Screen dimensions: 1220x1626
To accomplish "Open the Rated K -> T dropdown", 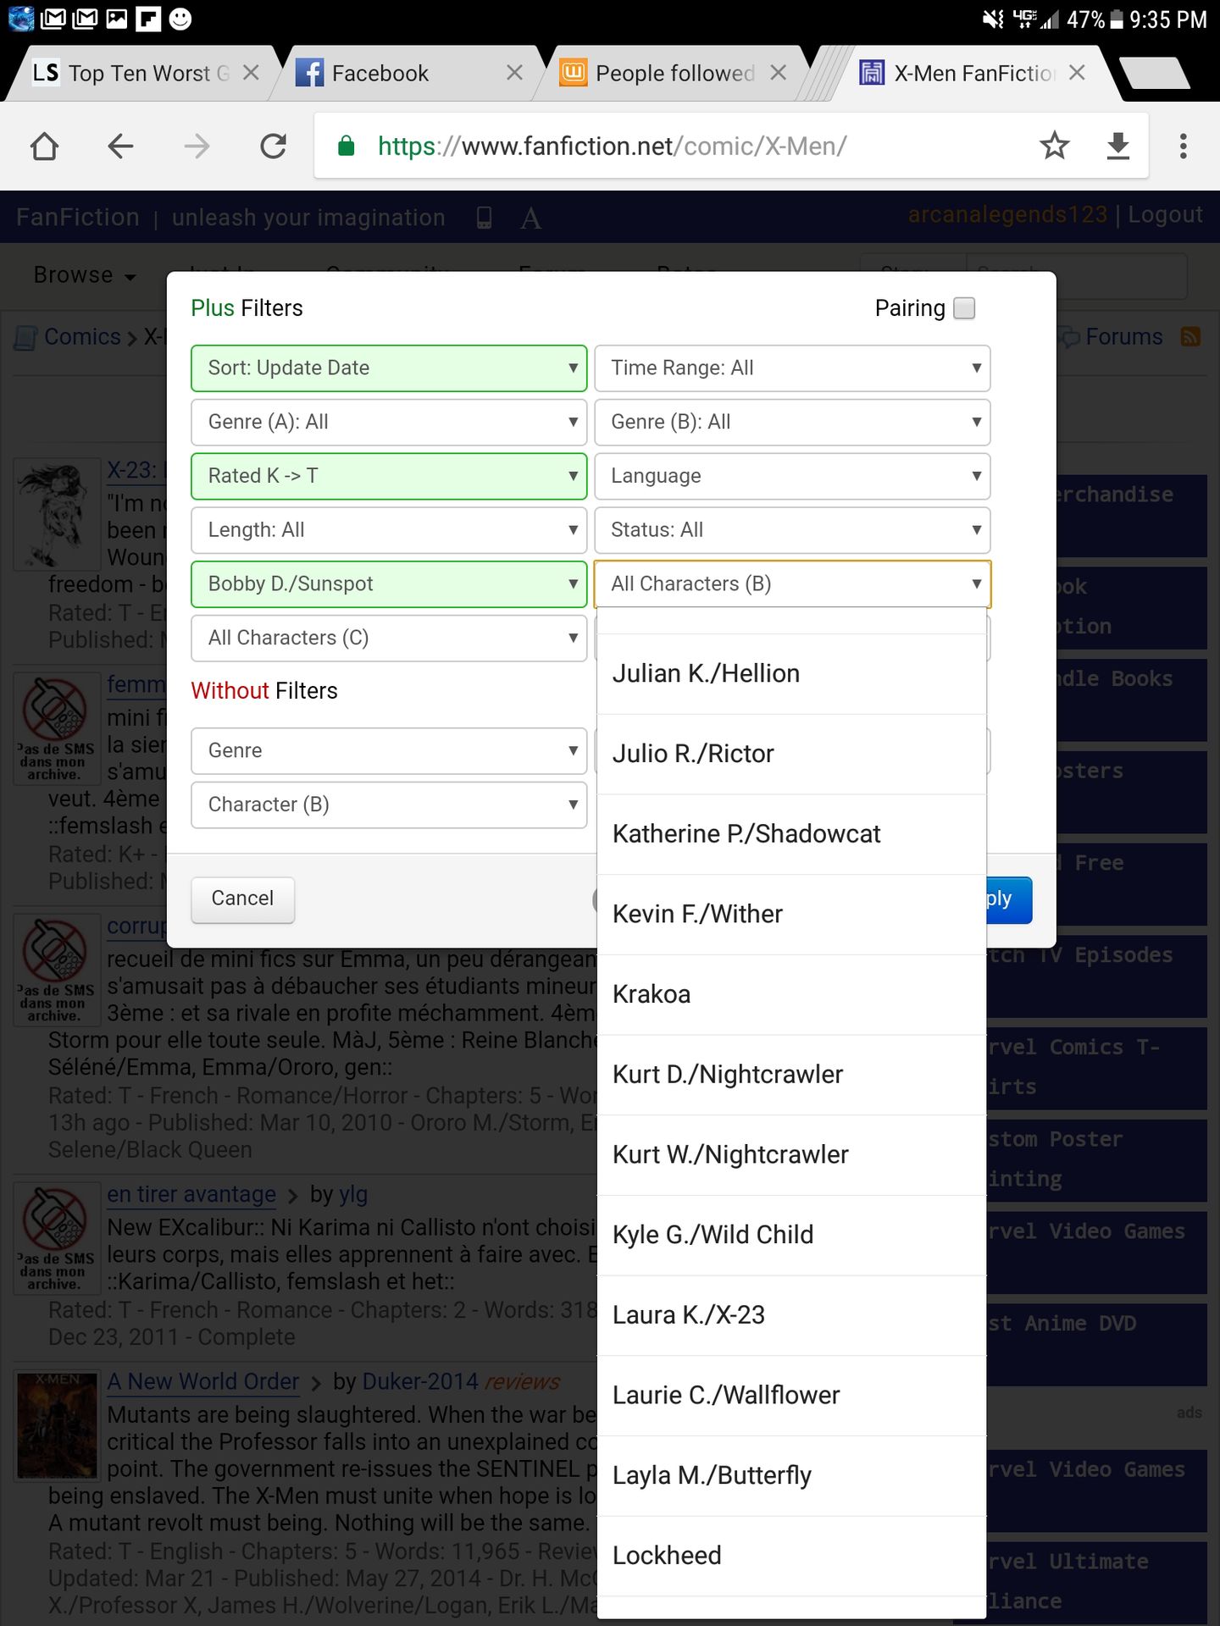I will click(389, 476).
